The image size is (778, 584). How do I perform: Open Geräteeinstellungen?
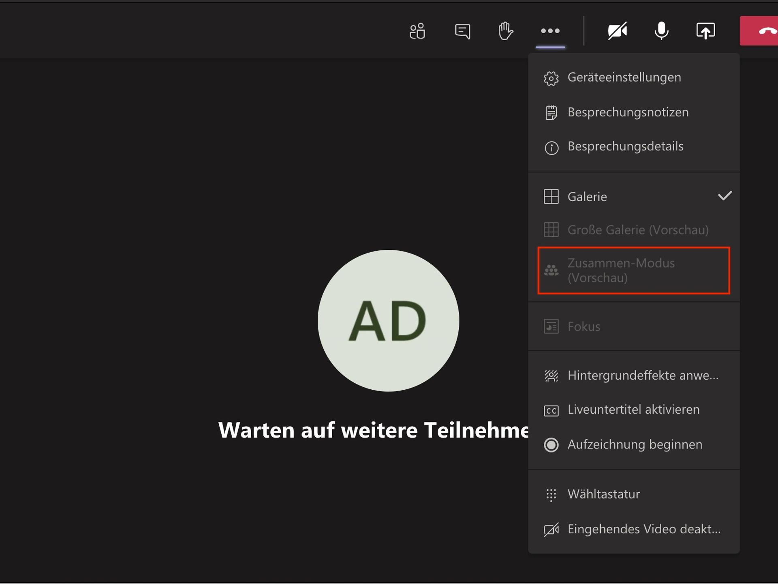624,77
